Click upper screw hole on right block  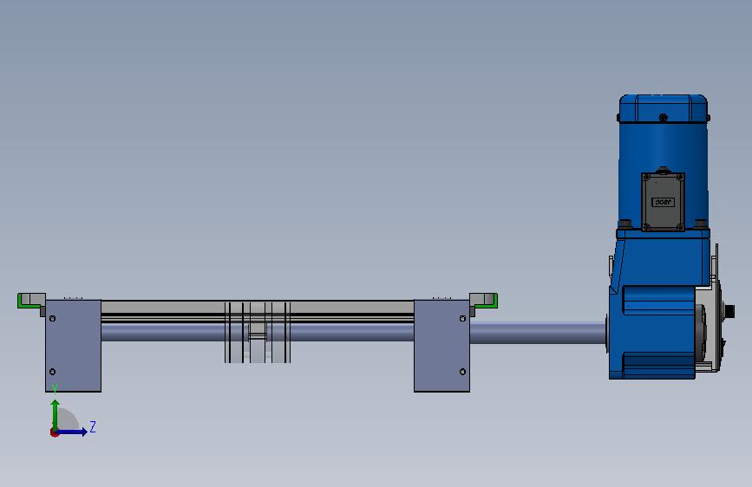463,318
